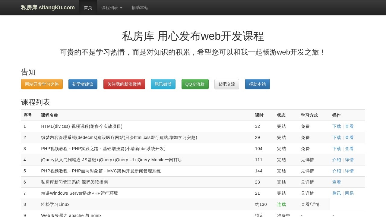Screen dimensions: 386x217
Task: Click the QQ交流群 green button
Action: [x=195, y=84]
